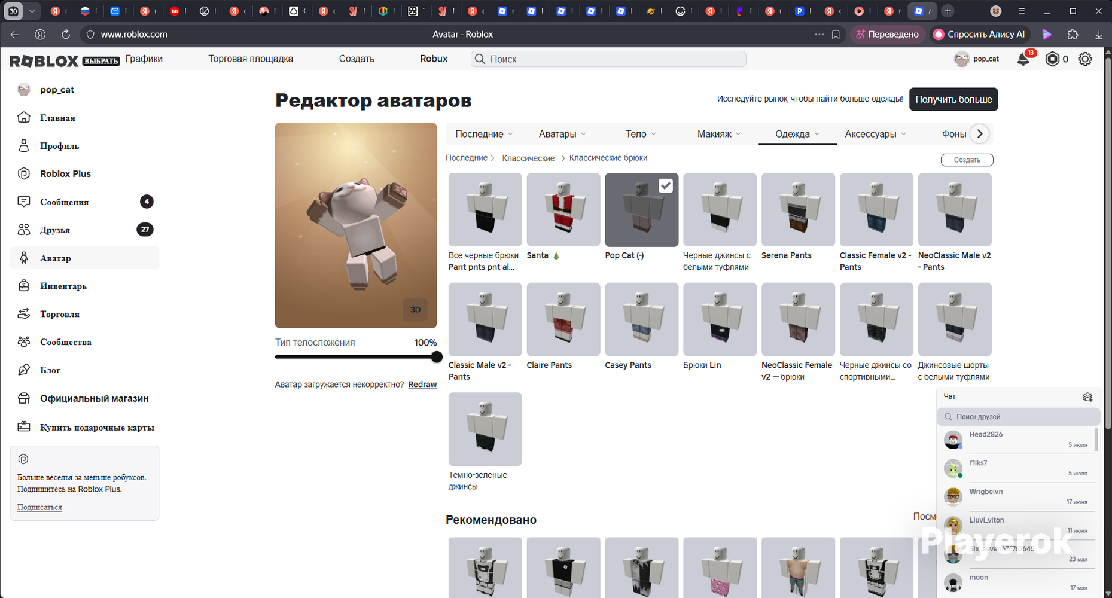Viewport: 1112px width, 598px height.
Task: Expand the browser tab list dropdown
Action: click(x=32, y=11)
